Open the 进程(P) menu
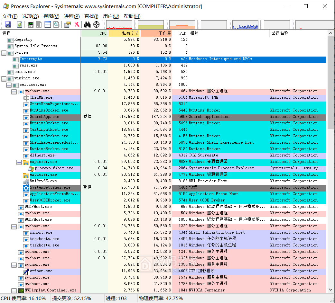The height and width of the screenshot is (303, 335). pyautogui.click(x=72, y=16)
